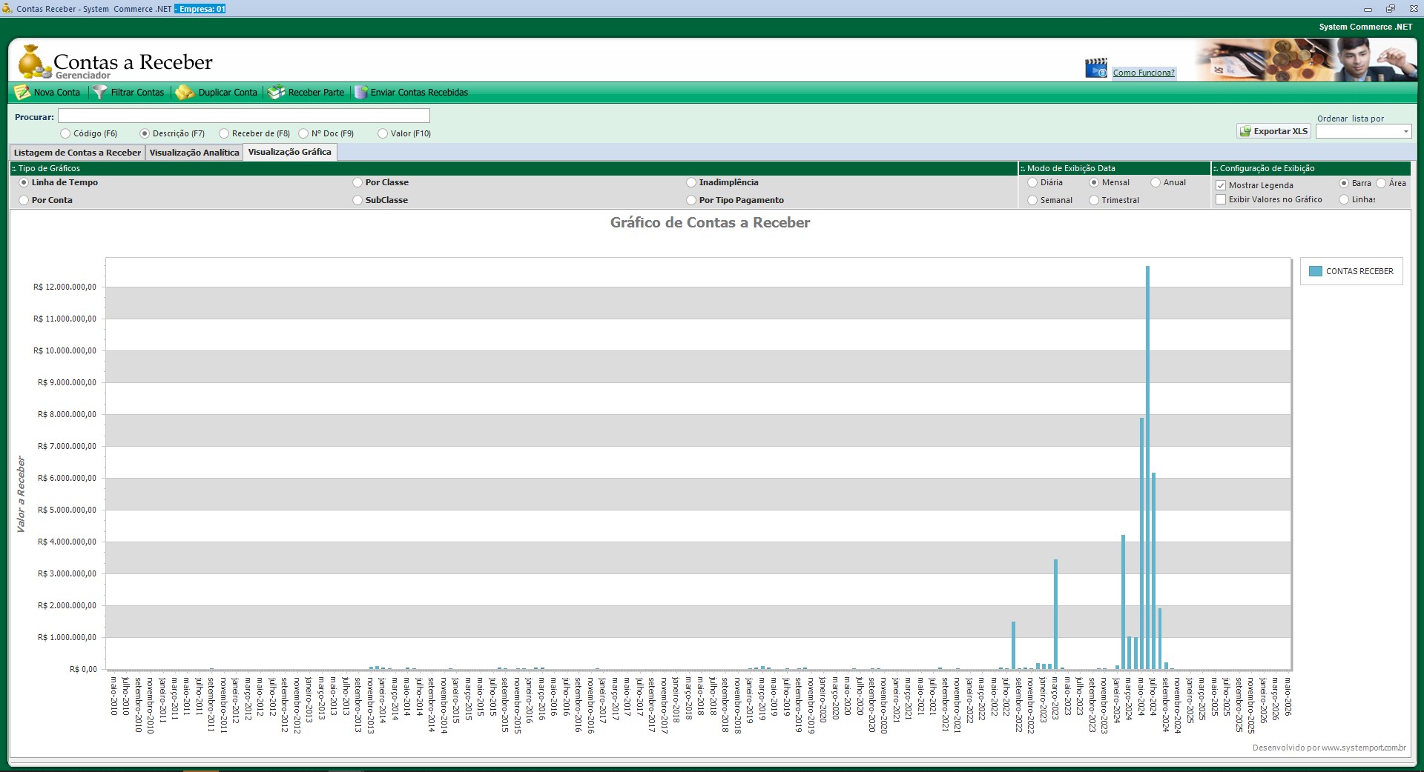The height and width of the screenshot is (772, 1424).
Task: Uncheck the Mostrar Legenda checkbox
Action: [x=1221, y=185]
